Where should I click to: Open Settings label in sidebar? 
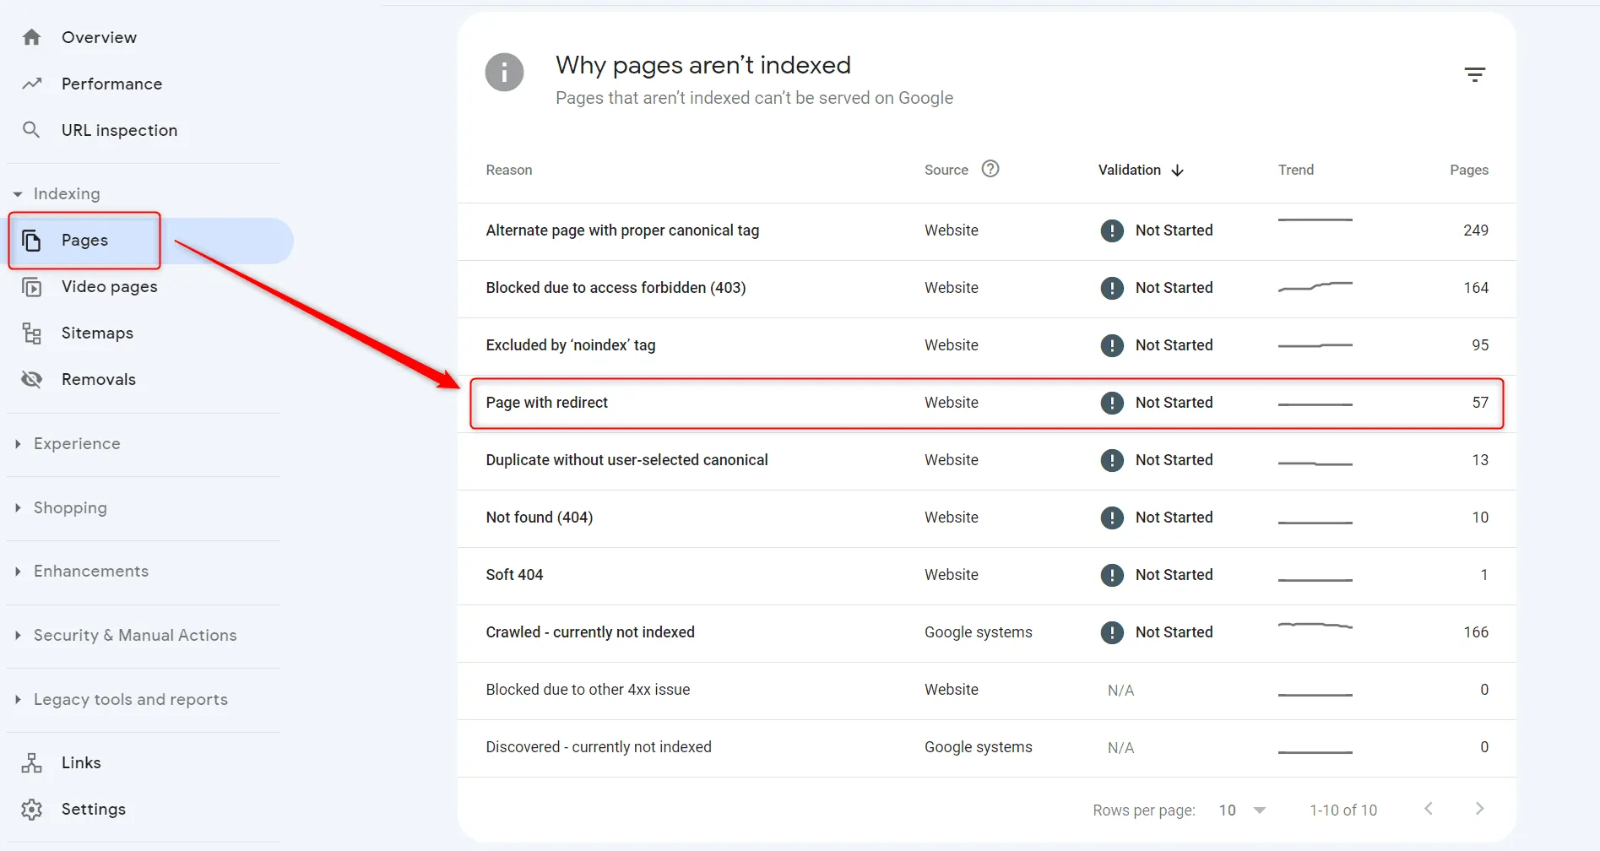(x=93, y=810)
